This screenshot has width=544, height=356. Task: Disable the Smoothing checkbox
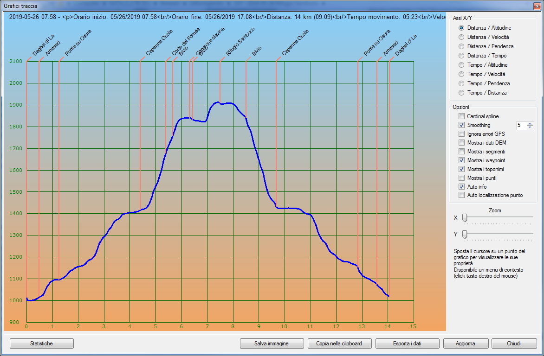click(x=461, y=125)
